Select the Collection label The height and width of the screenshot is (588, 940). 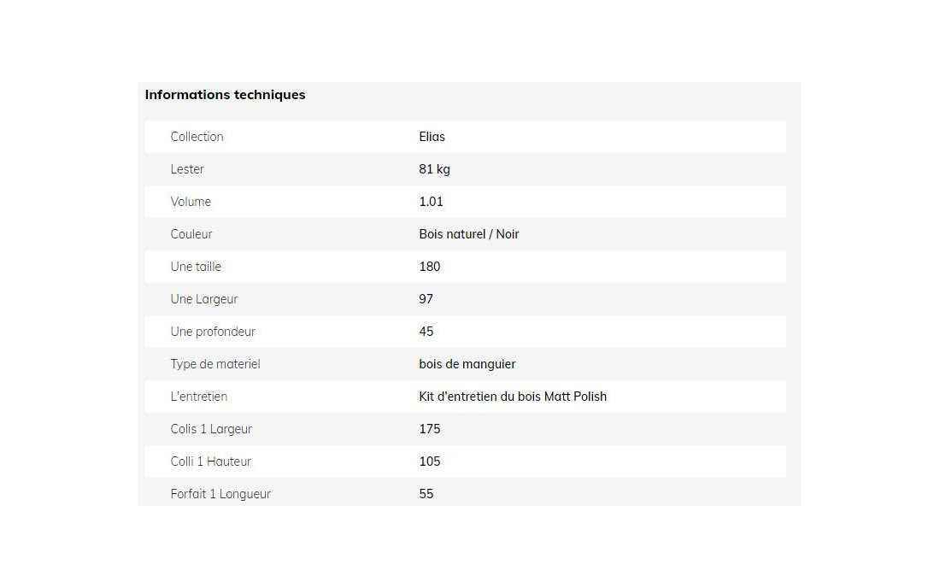(197, 137)
